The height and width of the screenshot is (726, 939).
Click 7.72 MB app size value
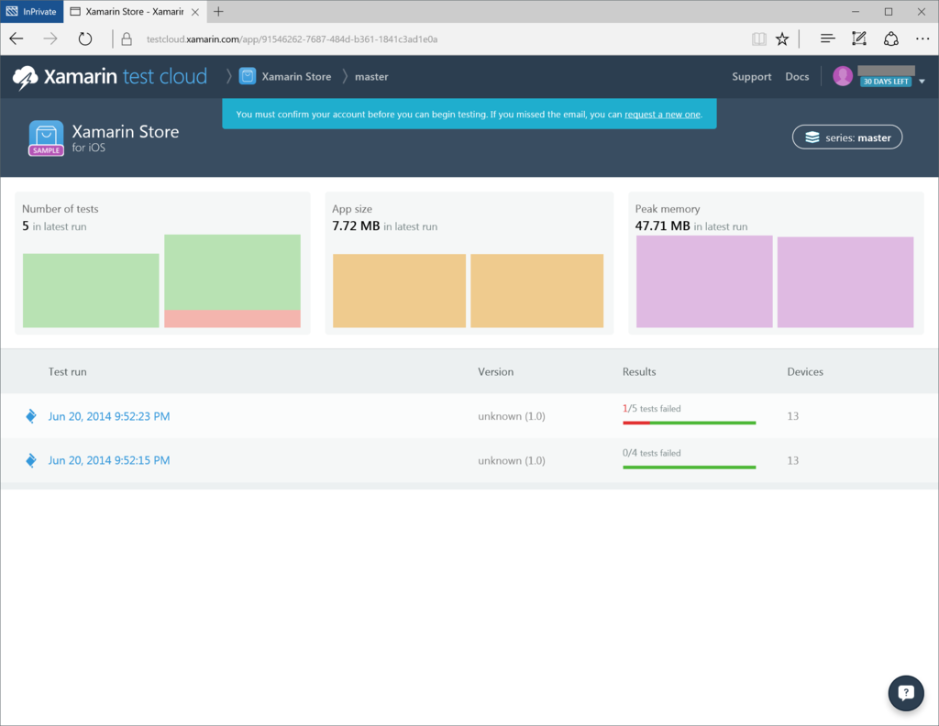[x=356, y=225]
